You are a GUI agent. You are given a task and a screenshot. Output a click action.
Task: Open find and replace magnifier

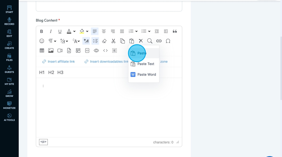point(150,41)
